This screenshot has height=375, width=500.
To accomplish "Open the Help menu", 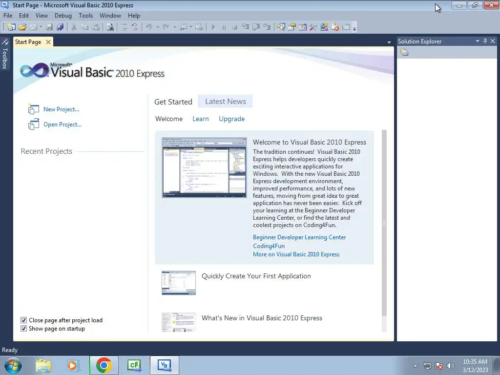I will [134, 15].
